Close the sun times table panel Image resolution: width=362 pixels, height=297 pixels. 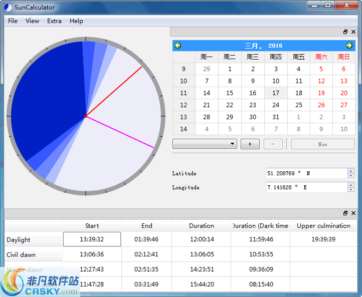[x=353, y=213]
